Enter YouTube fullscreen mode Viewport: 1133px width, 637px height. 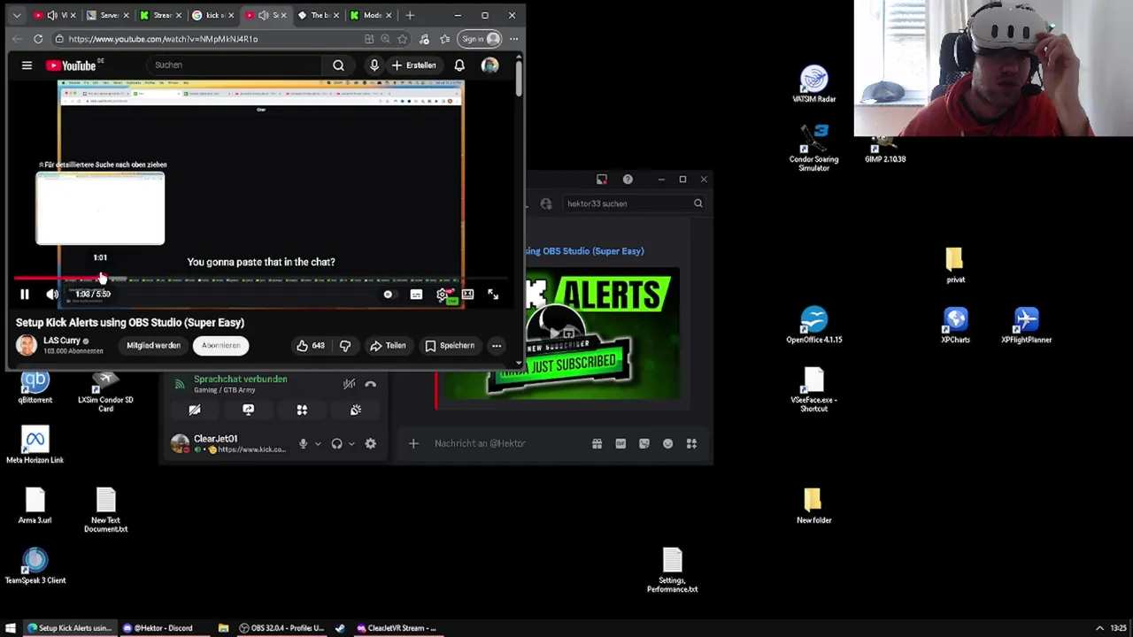pos(493,295)
